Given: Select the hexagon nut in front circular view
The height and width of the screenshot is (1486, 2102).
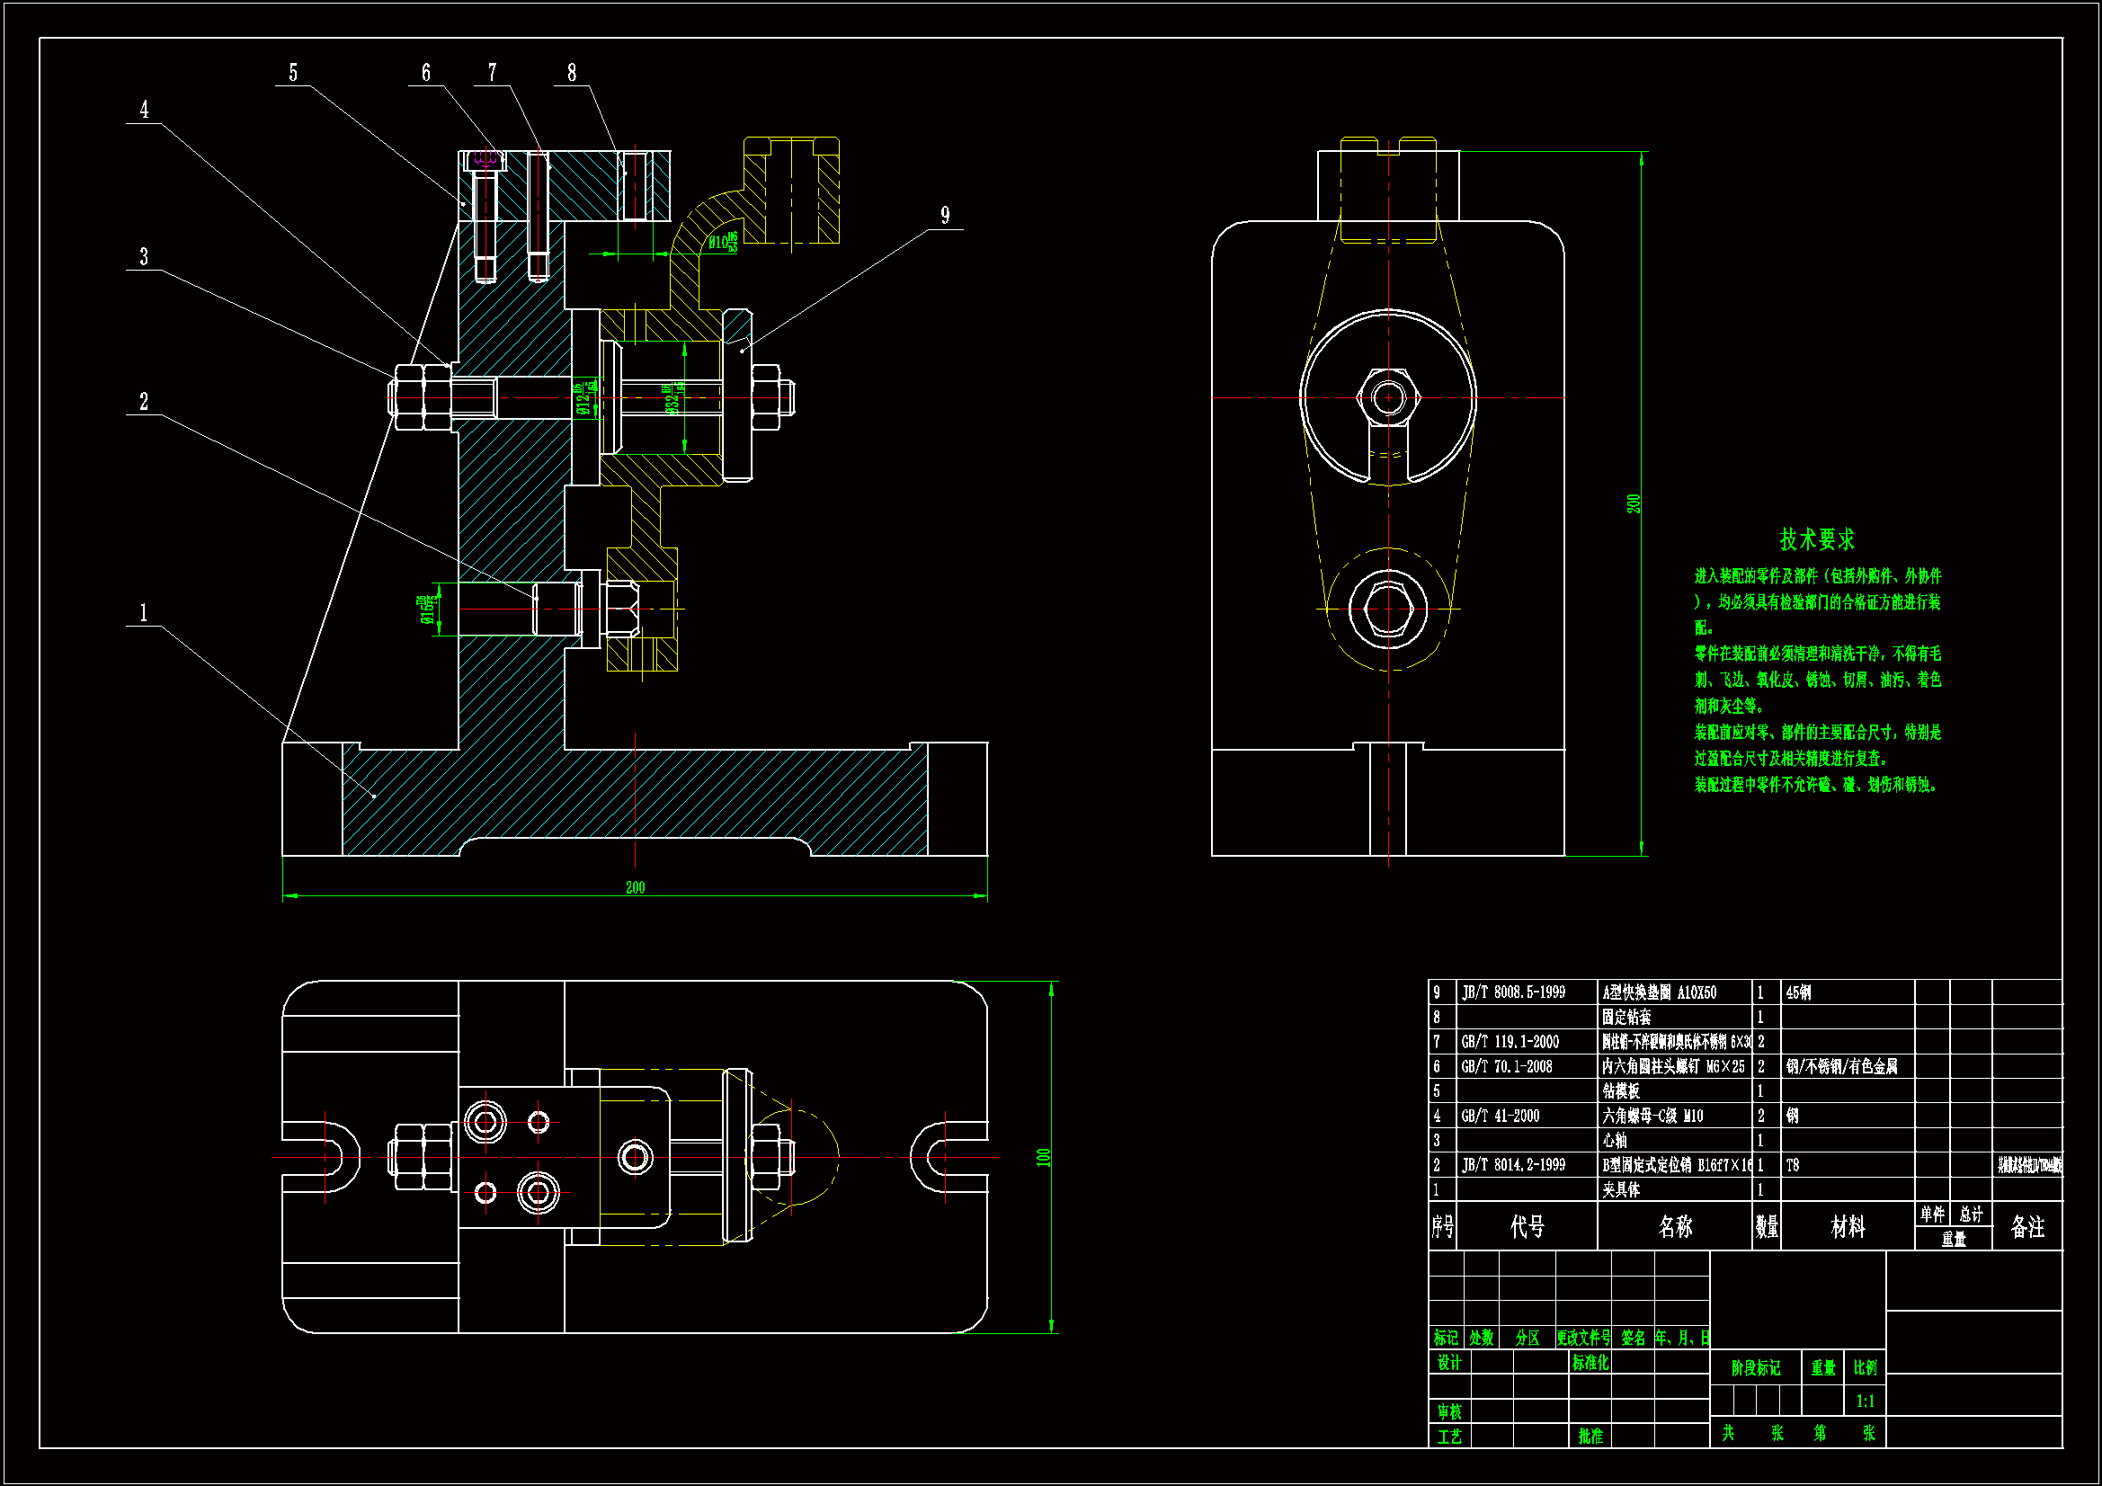Looking at the screenshot, I should [1388, 398].
